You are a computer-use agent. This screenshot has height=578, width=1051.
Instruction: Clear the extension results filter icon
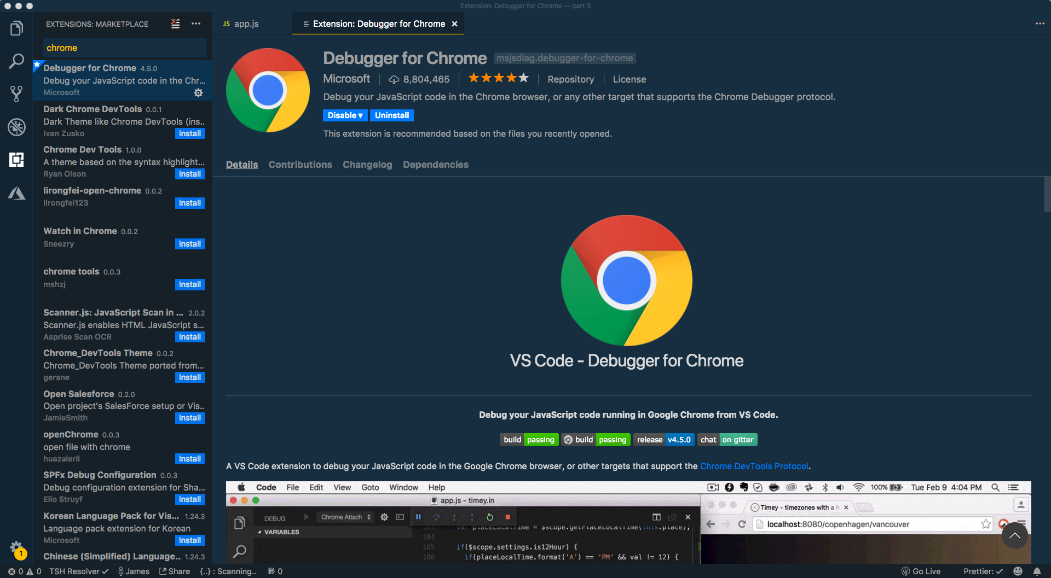coord(175,24)
